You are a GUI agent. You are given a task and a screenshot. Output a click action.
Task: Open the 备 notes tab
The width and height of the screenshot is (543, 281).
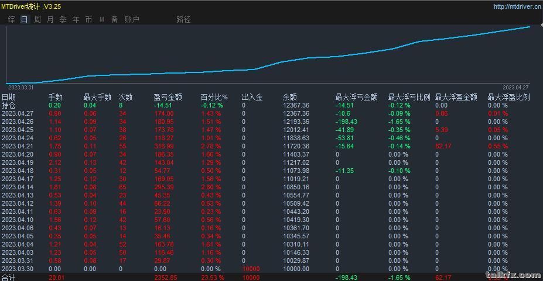(115, 19)
